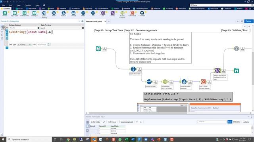The height and width of the screenshot is (142, 254).
Task: Open the Edit menu
Action: pos(11,5)
